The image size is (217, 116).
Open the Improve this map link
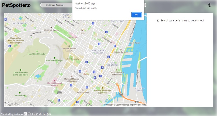click(138, 105)
